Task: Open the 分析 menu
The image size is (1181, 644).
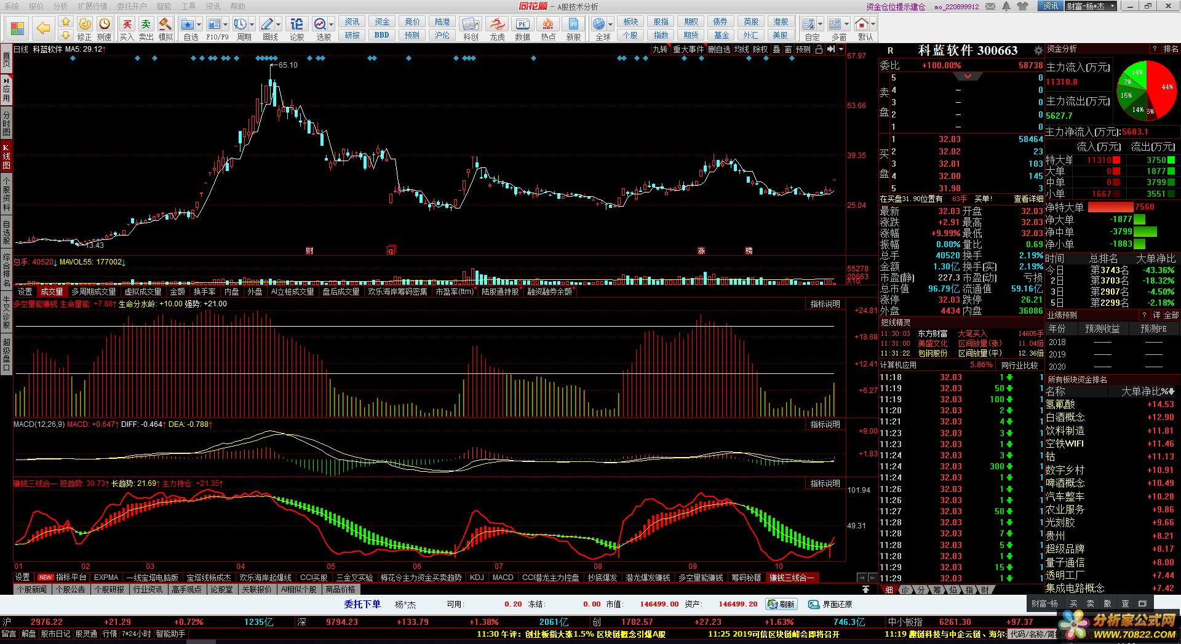Action: (60, 6)
